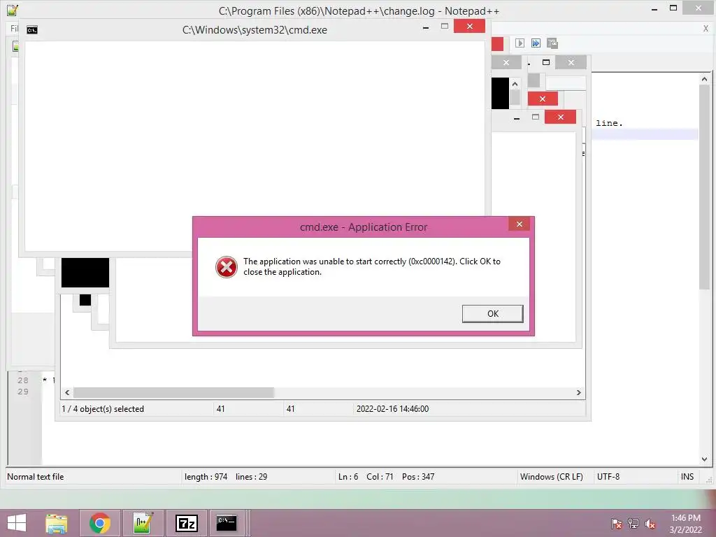The height and width of the screenshot is (537, 716).
Task: Close the current Notepad++ document with the X
Action: (706, 28)
